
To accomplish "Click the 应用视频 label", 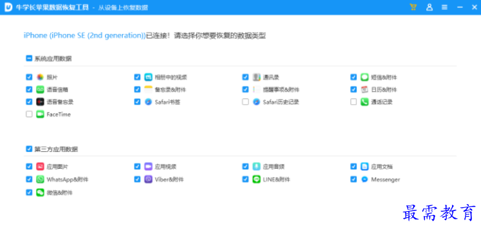I will pyautogui.click(x=166, y=167).
